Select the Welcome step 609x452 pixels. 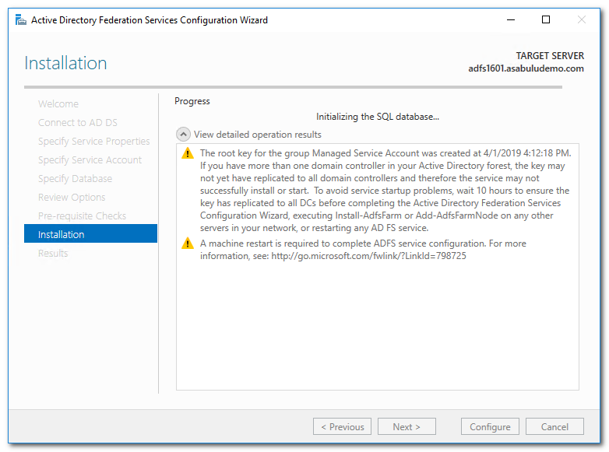tap(58, 104)
